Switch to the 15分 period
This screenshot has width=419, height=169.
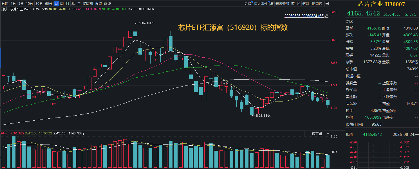click(29, 4)
